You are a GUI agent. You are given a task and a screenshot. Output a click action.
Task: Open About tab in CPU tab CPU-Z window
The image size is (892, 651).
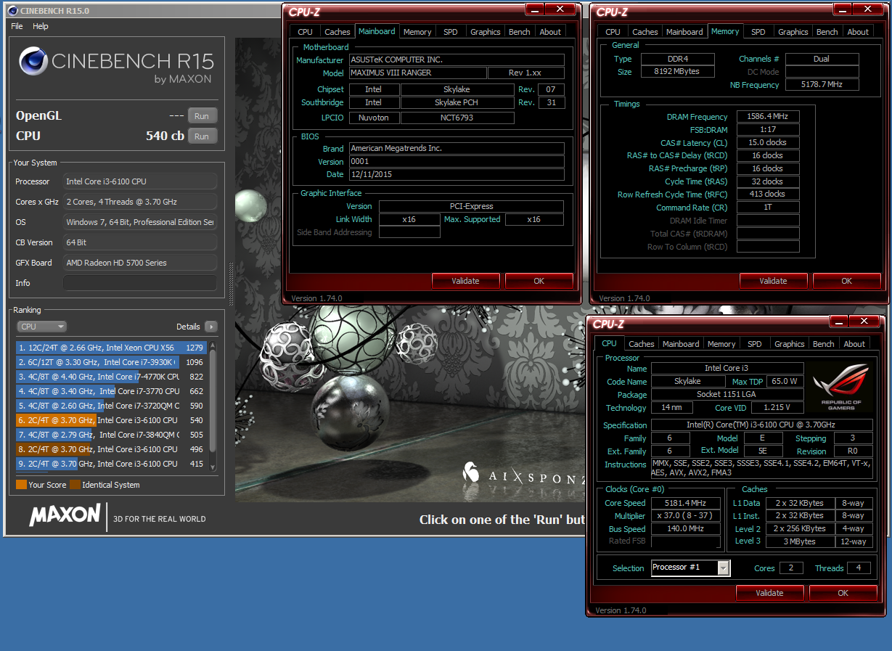[854, 344]
